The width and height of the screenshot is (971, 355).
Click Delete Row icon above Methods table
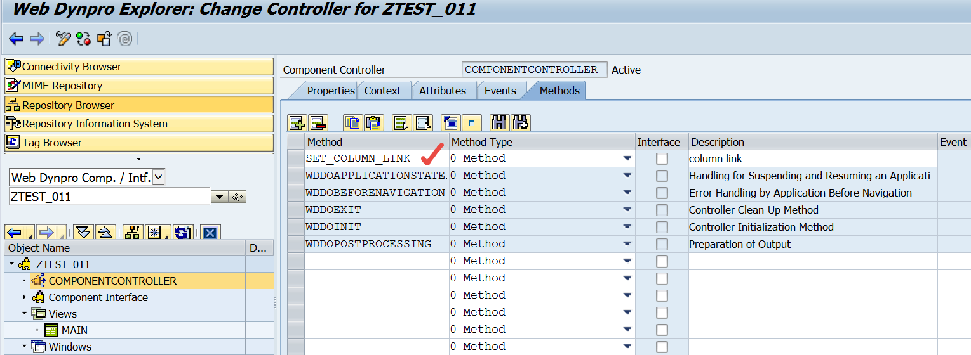[x=318, y=123]
